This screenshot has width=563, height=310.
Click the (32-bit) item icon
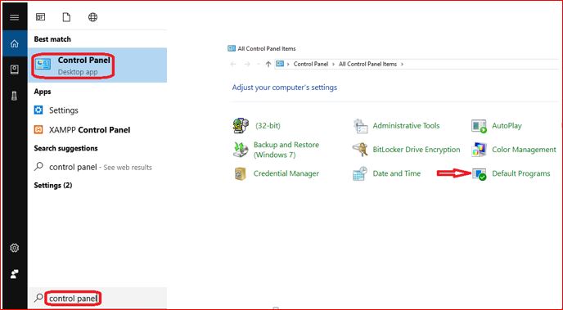click(x=241, y=126)
